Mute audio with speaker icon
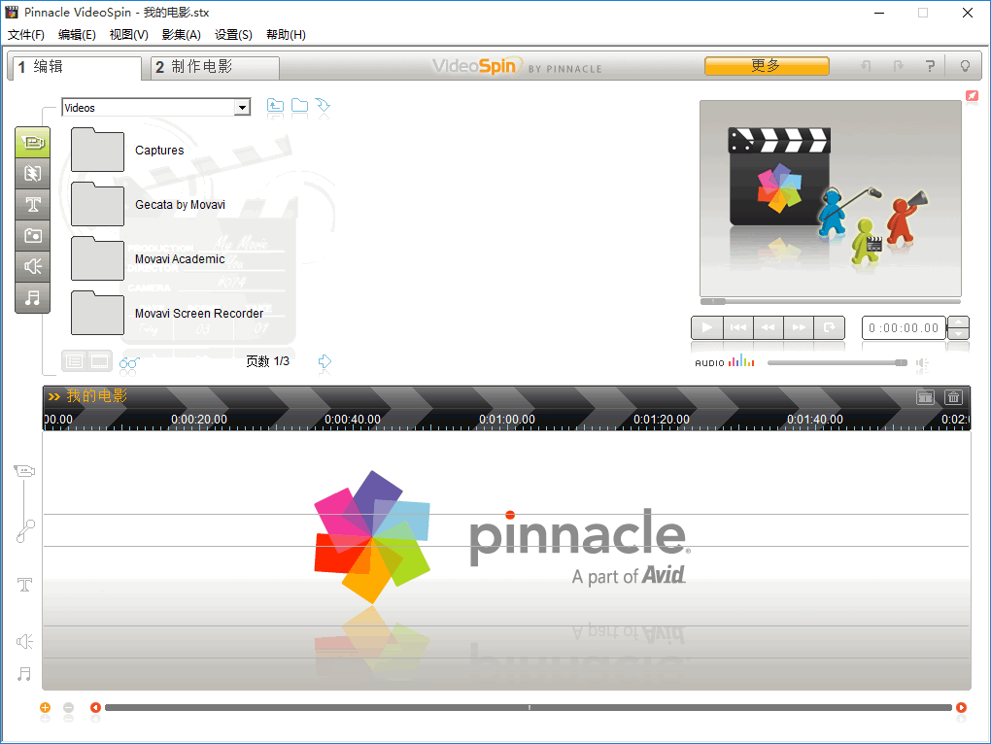 pos(923,363)
